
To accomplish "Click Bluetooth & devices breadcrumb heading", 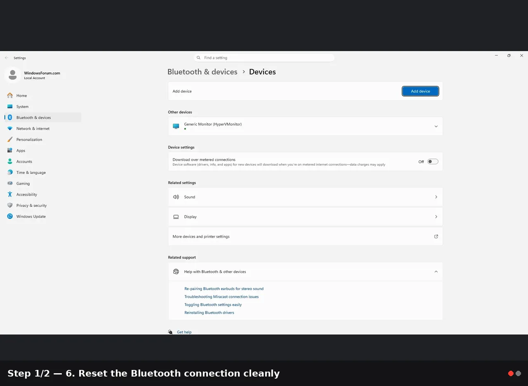I will click(203, 72).
